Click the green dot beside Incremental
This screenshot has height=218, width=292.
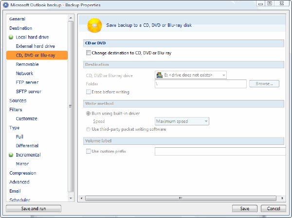click(x=11, y=155)
